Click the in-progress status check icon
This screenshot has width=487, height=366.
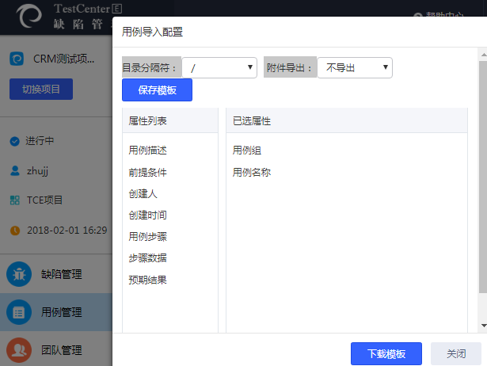pyautogui.click(x=14, y=141)
